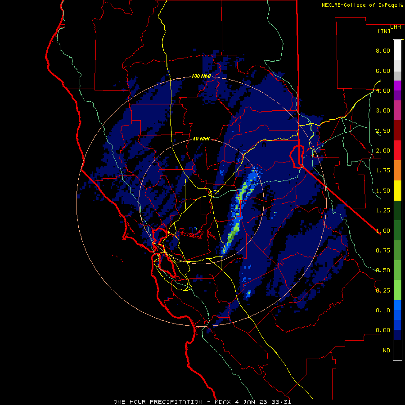Select the 0.50 legend value
This screenshot has width=405, height=405.
(383, 270)
